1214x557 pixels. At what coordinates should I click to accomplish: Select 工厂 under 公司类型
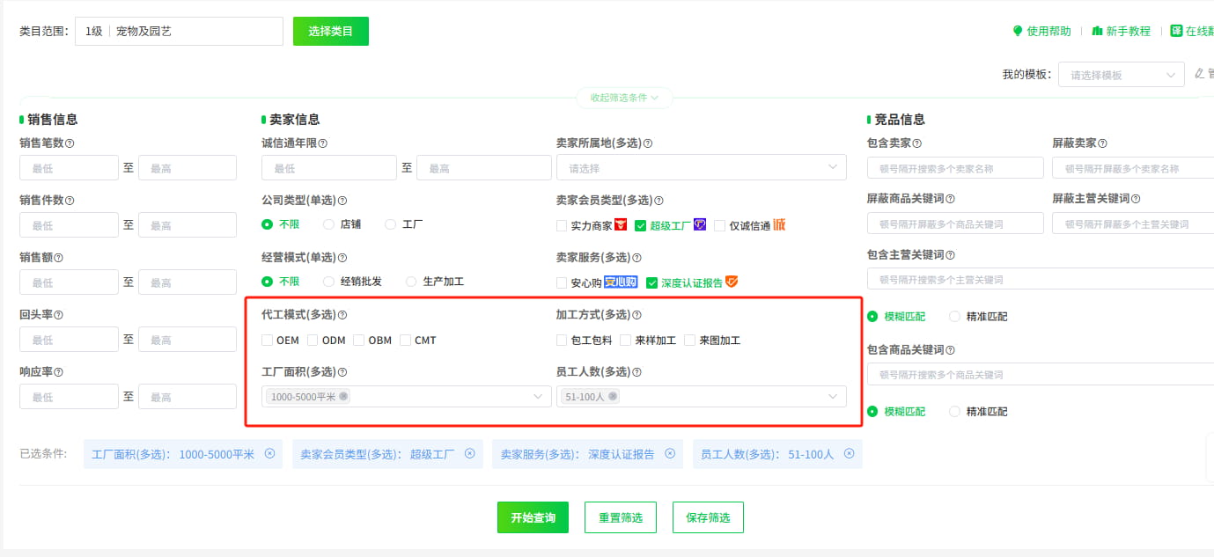click(389, 223)
